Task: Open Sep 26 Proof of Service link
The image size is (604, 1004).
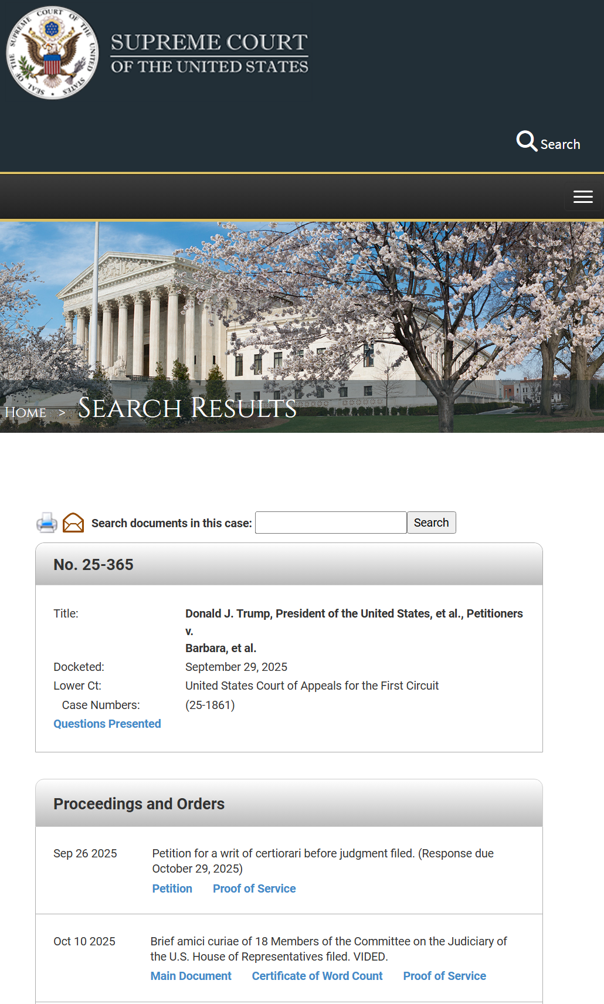Action: tap(254, 888)
